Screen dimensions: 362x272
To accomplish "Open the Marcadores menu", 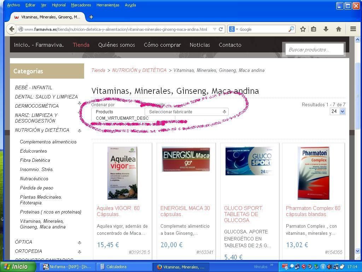I will pos(81,5).
